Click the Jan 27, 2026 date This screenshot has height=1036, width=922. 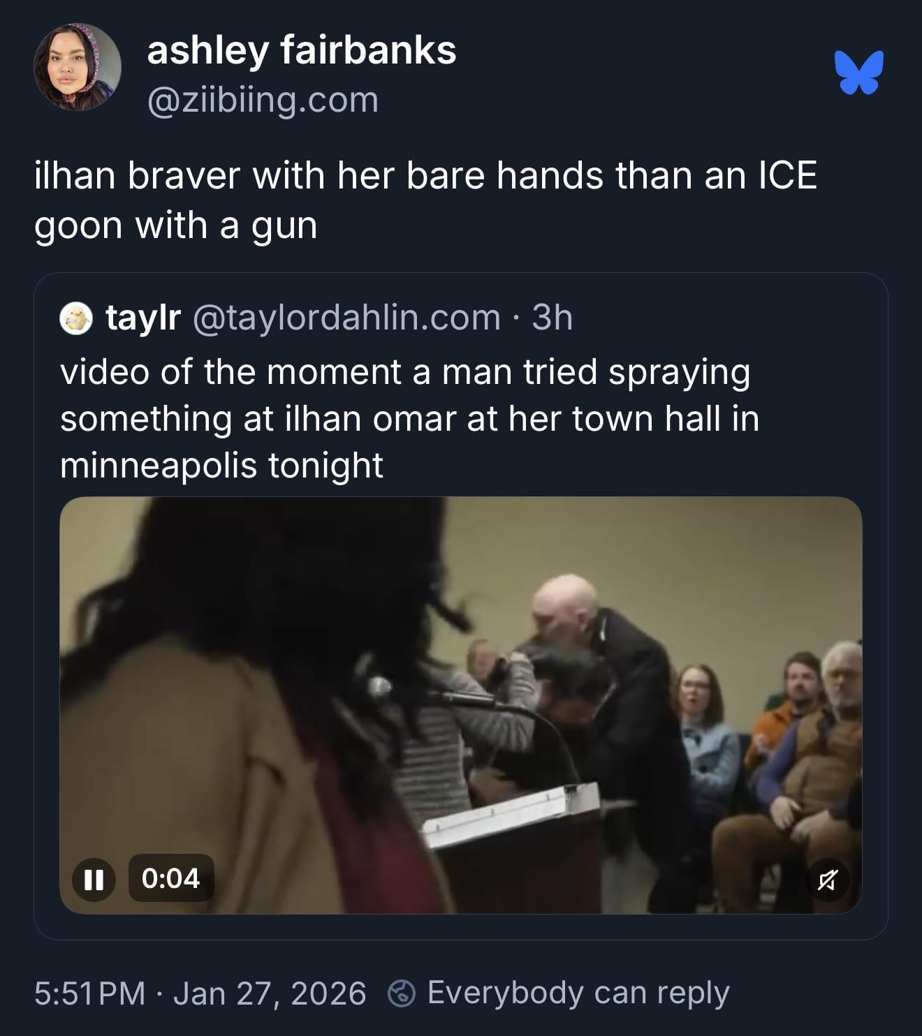click(270, 993)
